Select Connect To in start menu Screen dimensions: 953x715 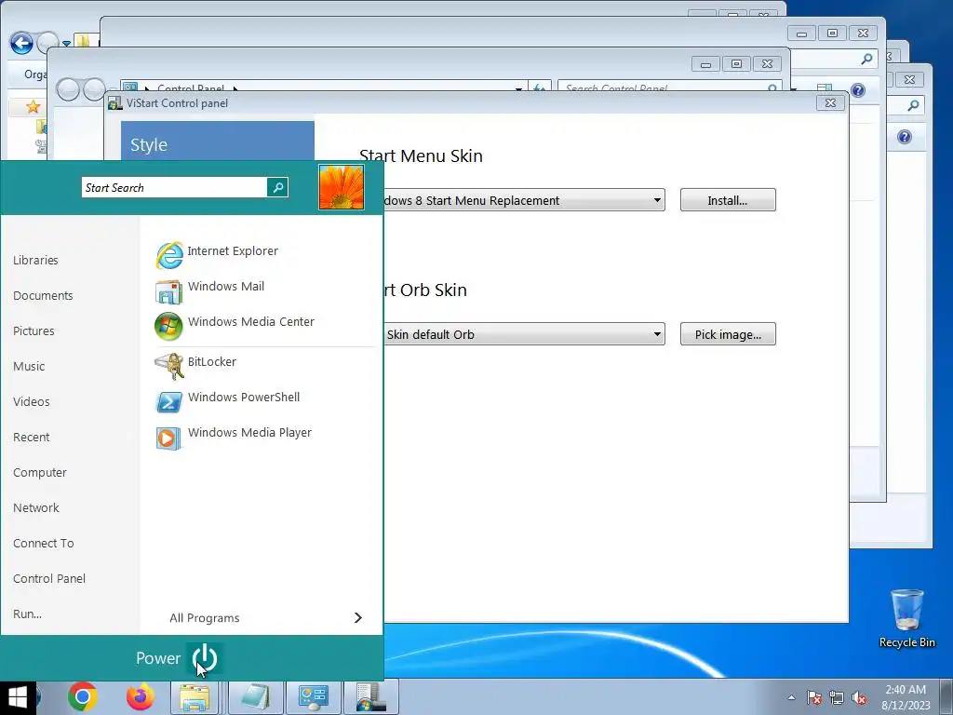[x=44, y=543]
